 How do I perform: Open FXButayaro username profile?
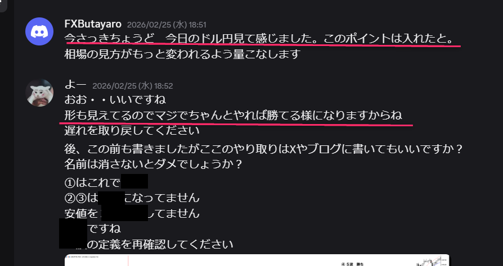[x=93, y=24]
